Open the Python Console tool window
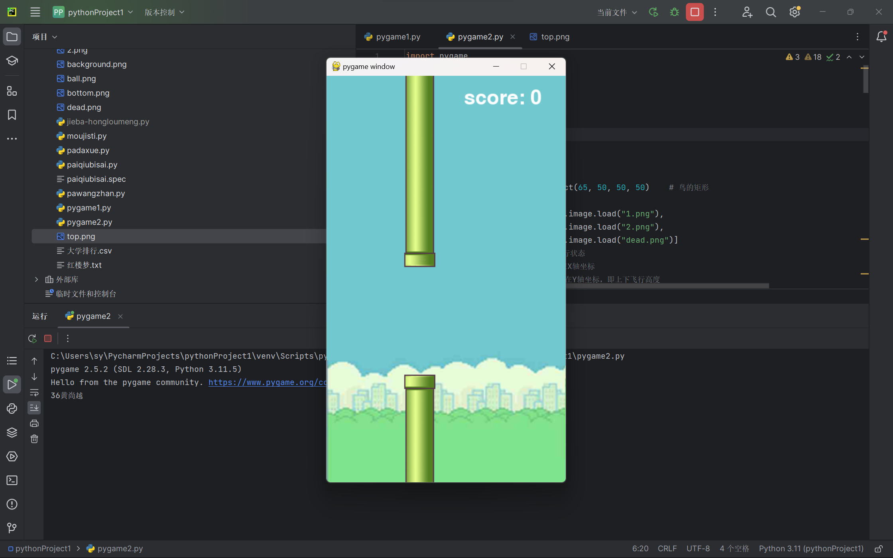Viewport: 893px width, 558px height. 12,409
